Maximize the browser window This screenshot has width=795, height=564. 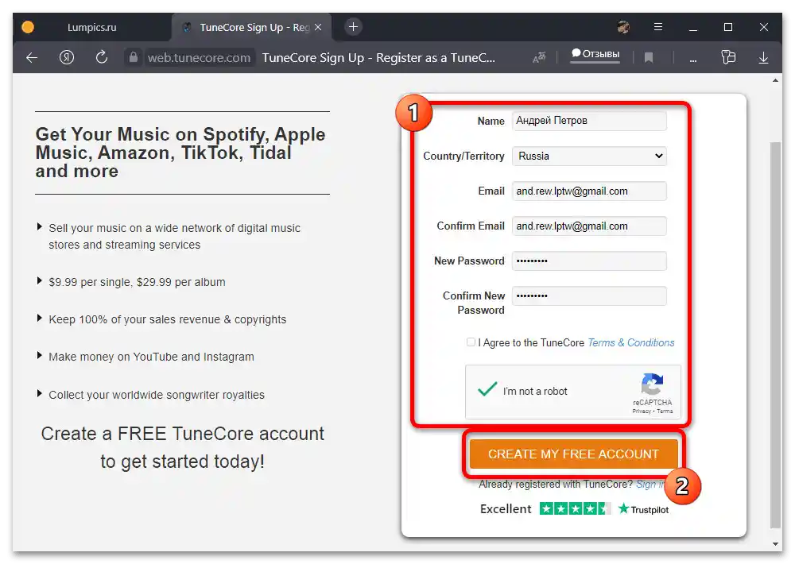(x=728, y=27)
